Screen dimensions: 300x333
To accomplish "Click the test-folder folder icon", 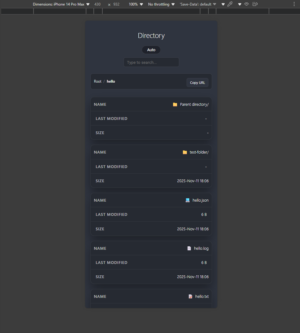I will point(185,152).
